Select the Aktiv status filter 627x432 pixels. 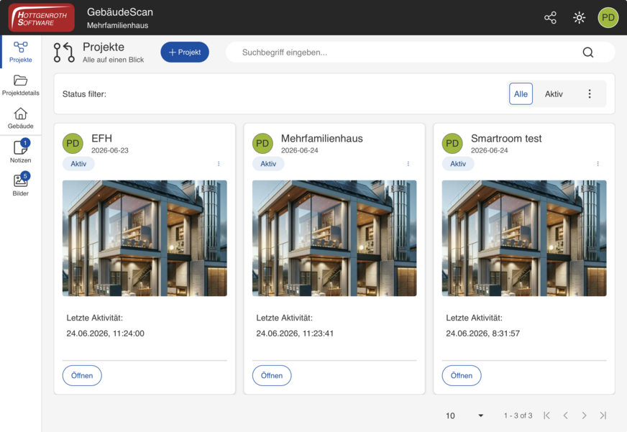554,94
